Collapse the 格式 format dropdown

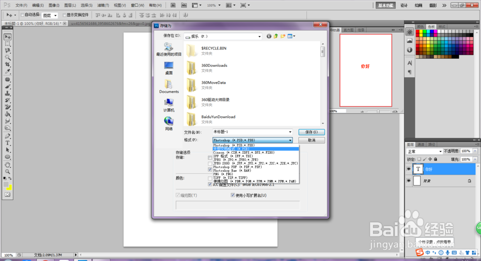(290, 140)
